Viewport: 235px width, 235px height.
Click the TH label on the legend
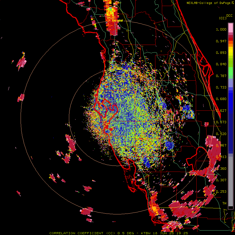[224, 203]
